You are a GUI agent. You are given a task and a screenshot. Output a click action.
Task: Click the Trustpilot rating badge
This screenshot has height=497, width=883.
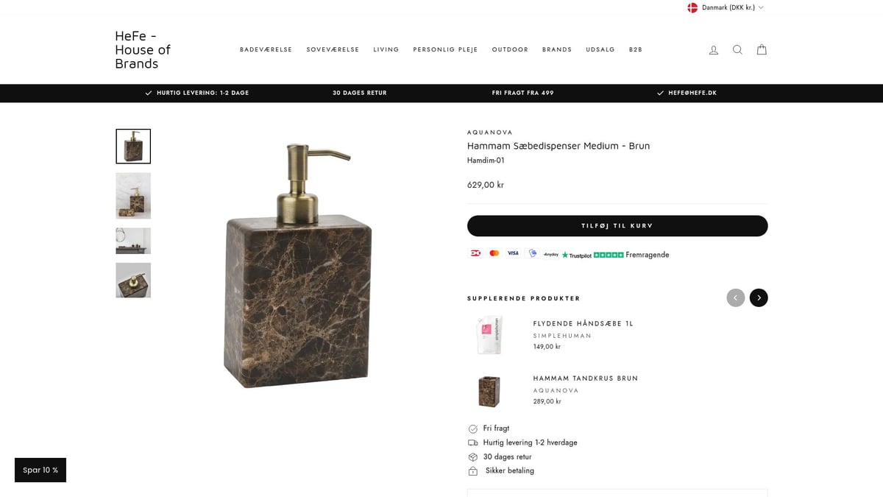coord(615,255)
